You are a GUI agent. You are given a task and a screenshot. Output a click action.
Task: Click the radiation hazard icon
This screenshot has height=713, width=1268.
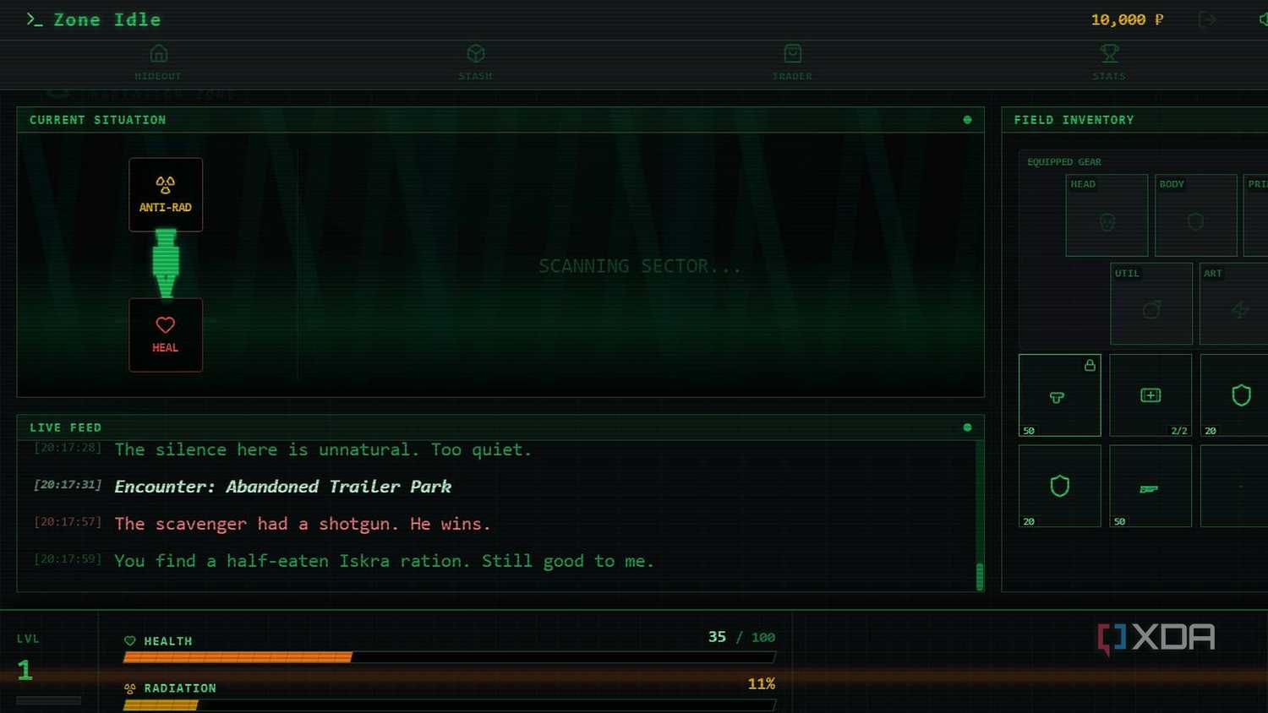point(130,689)
